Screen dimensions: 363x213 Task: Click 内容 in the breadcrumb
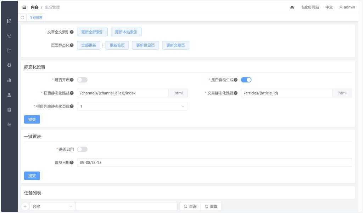click(34, 7)
